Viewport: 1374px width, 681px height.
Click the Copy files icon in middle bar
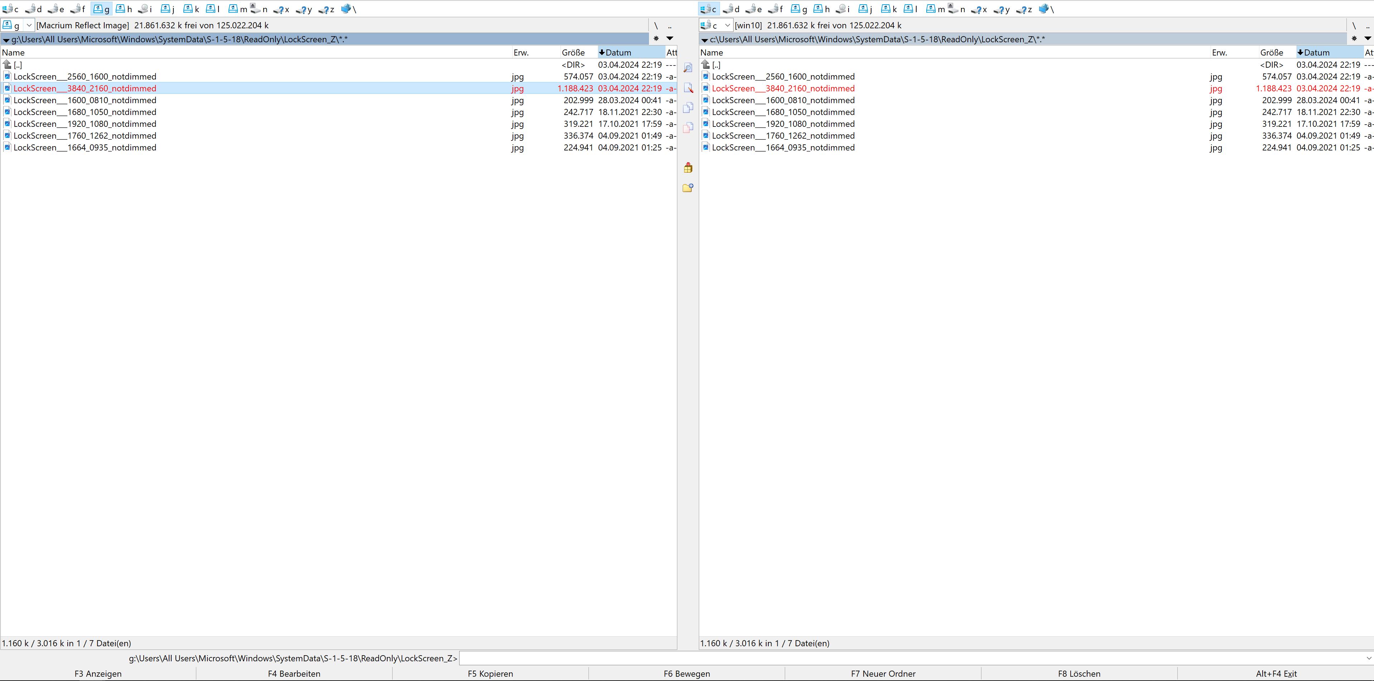687,107
